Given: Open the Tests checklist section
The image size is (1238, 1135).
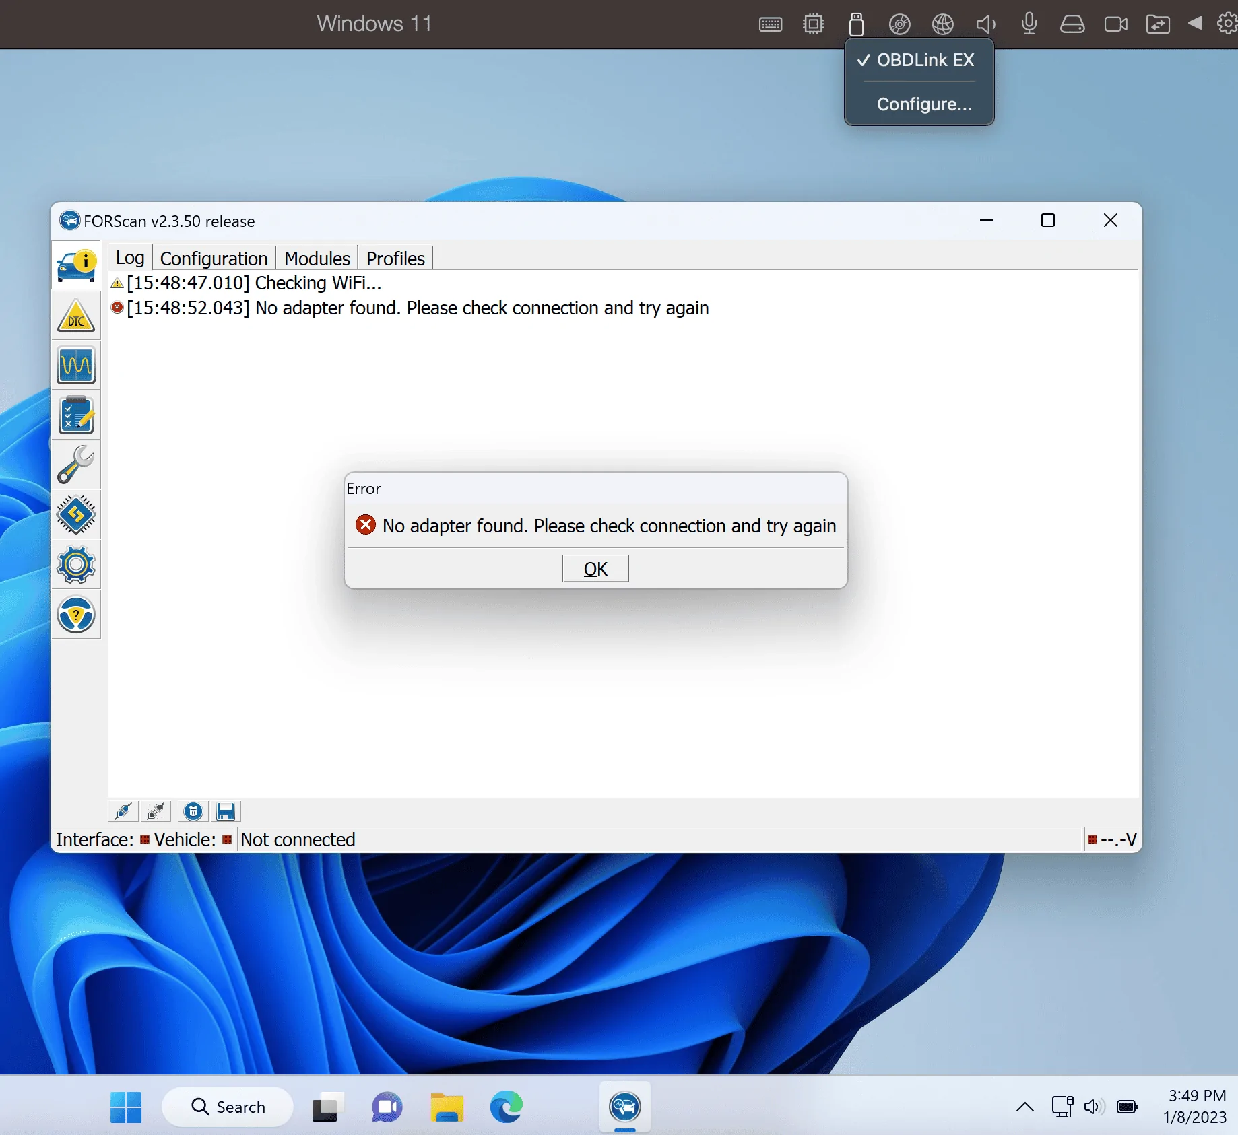Looking at the screenshot, I should tap(76, 415).
